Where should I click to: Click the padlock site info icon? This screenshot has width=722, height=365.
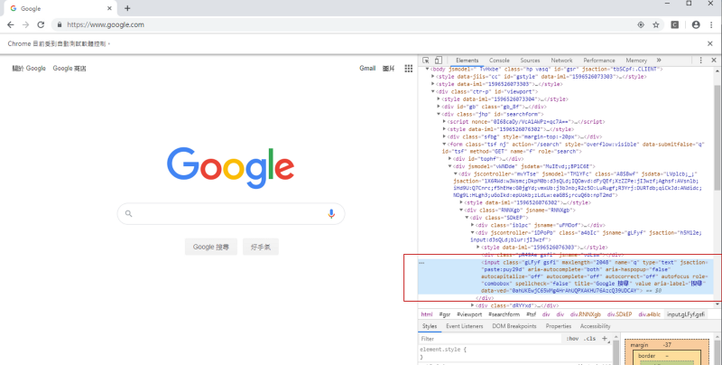[x=60, y=25]
